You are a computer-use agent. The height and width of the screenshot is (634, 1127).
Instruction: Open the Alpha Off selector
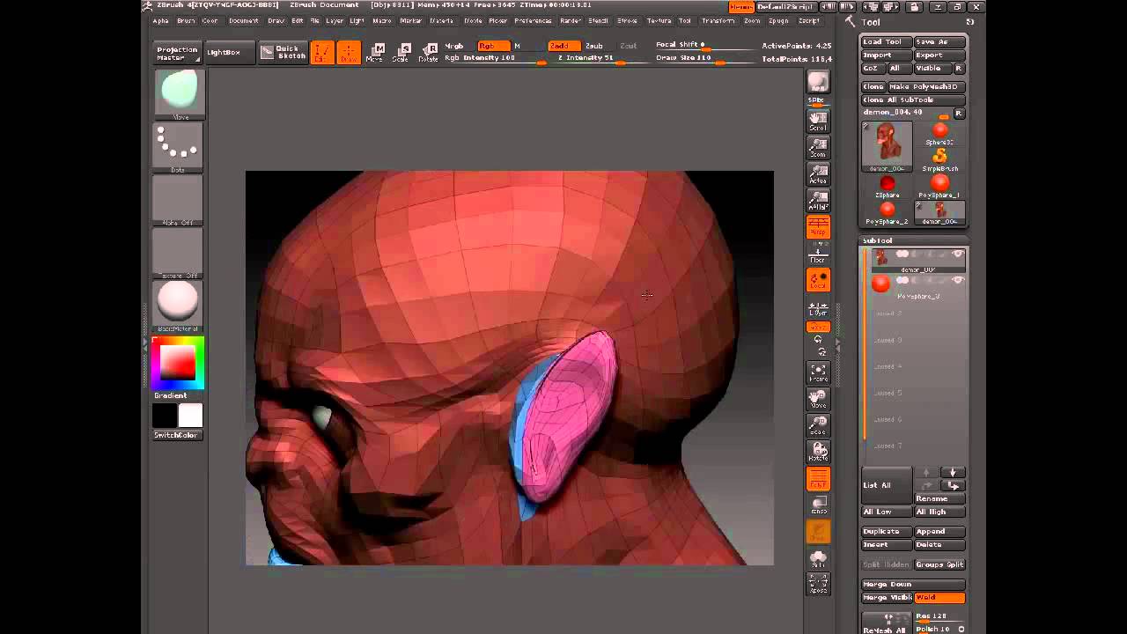tap(179, 200)
